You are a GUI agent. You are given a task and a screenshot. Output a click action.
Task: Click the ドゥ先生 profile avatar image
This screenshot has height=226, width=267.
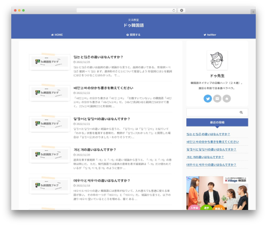[x=217, y=60]
